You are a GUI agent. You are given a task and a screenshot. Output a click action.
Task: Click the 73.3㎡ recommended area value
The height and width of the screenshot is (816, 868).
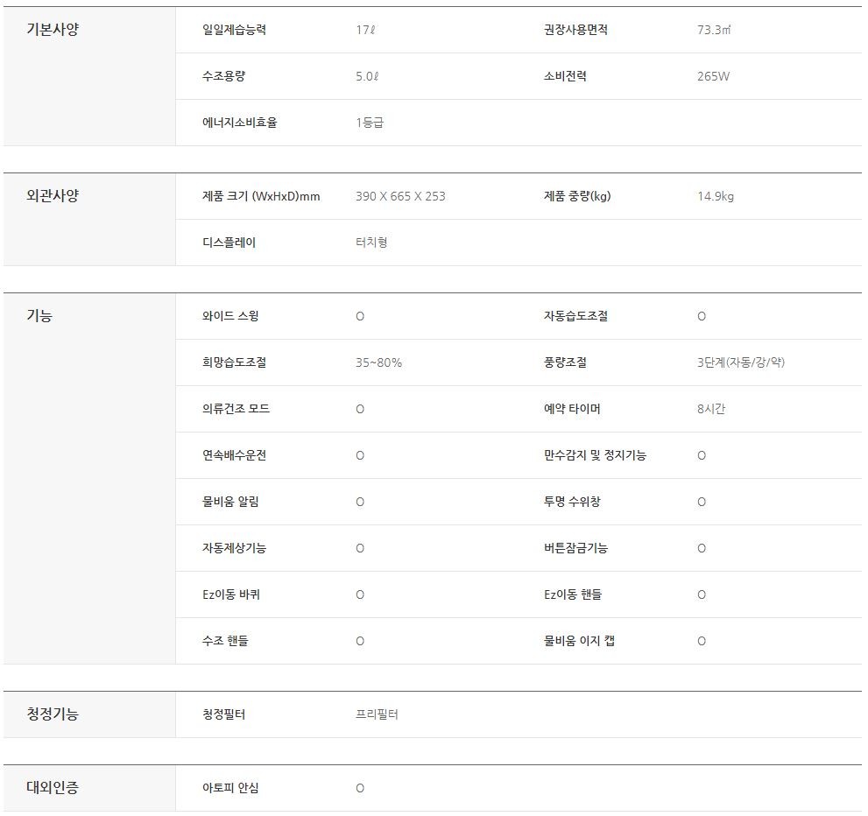point(714,30)
